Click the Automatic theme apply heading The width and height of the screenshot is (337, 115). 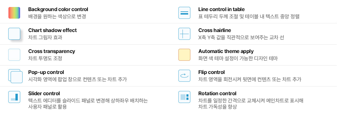coord(226,51)
